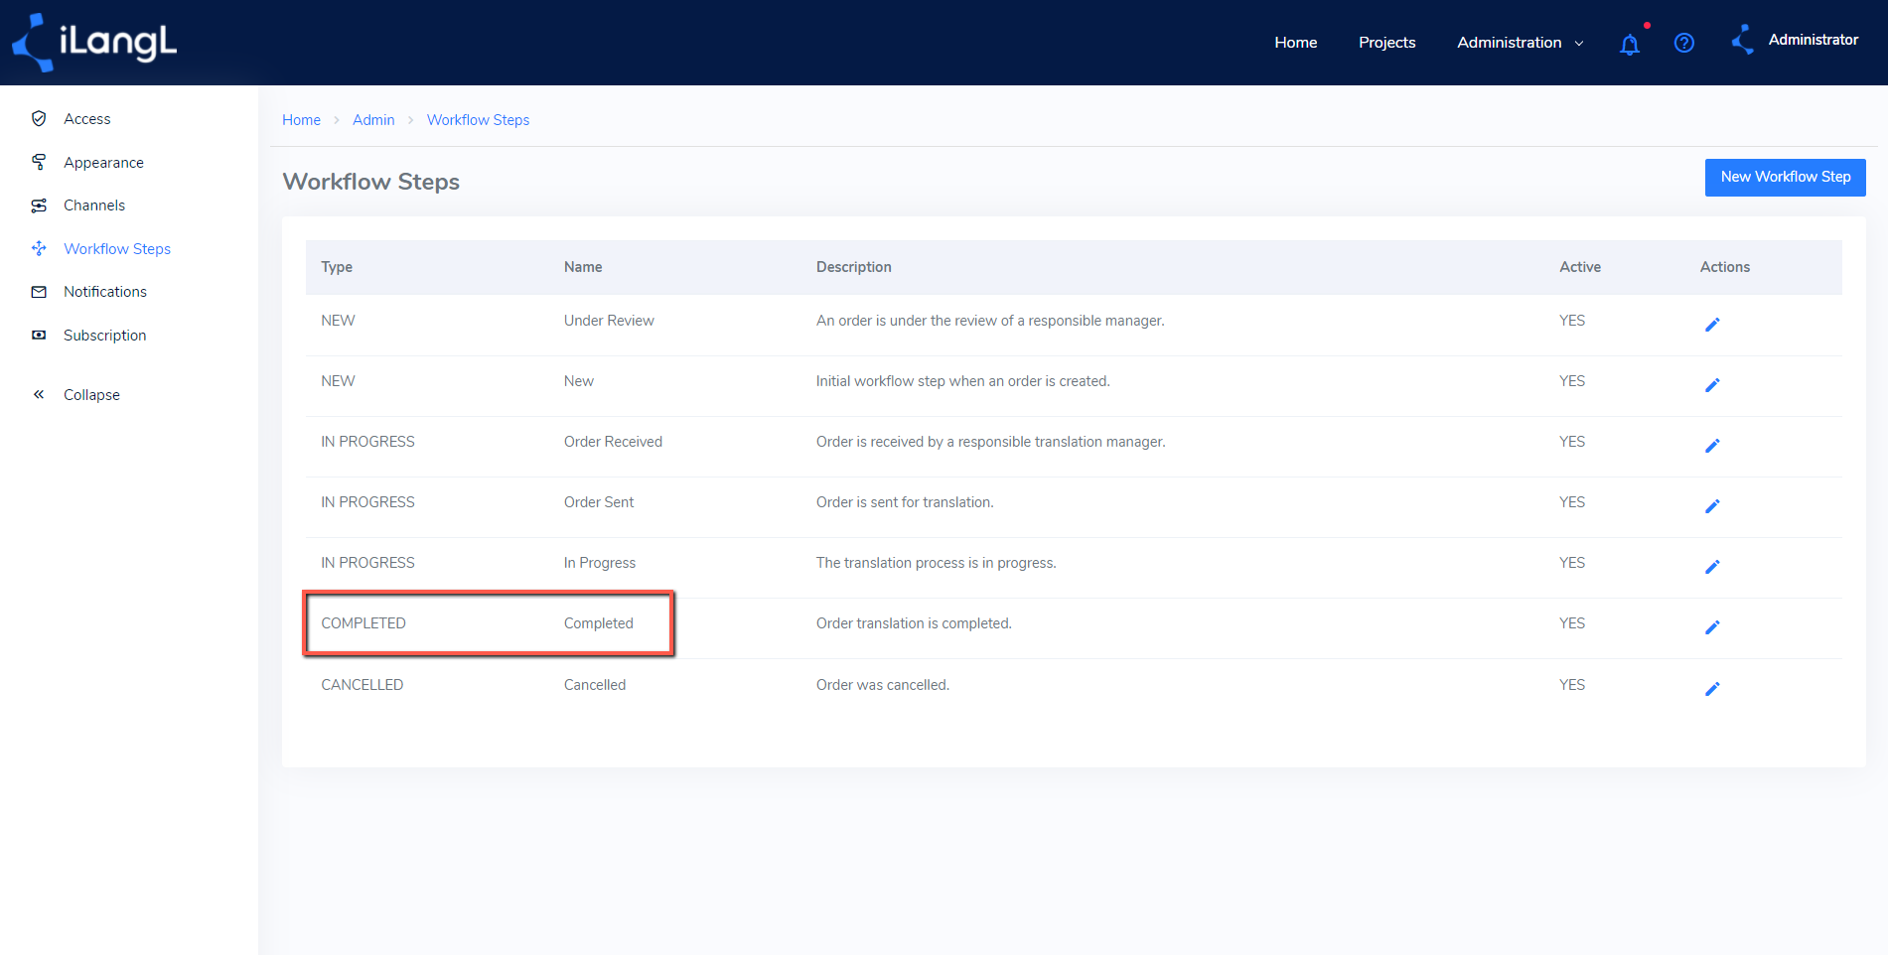Click the Channels icon in sidebar
The image size is (1888, 955).
point(39,205)
